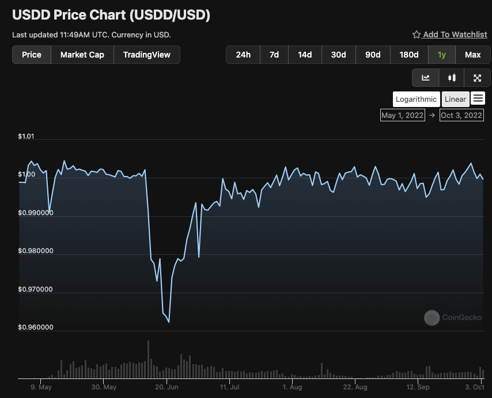Open the chart hamburger export menu

point(478,98)
